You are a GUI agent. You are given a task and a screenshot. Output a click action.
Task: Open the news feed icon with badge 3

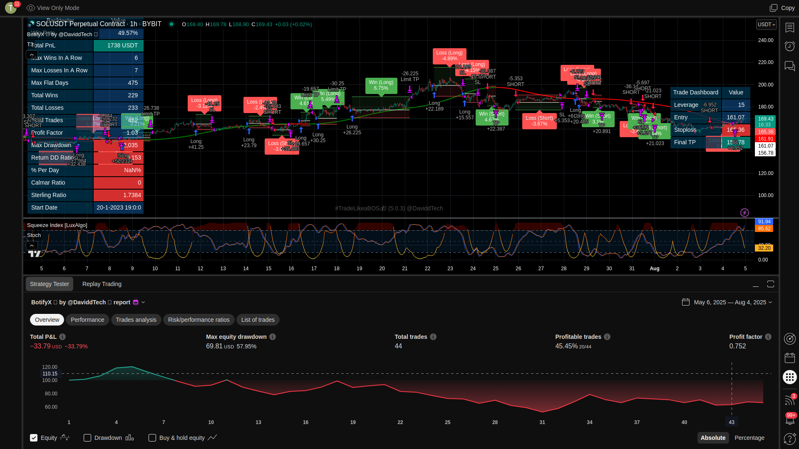point(789,400)
